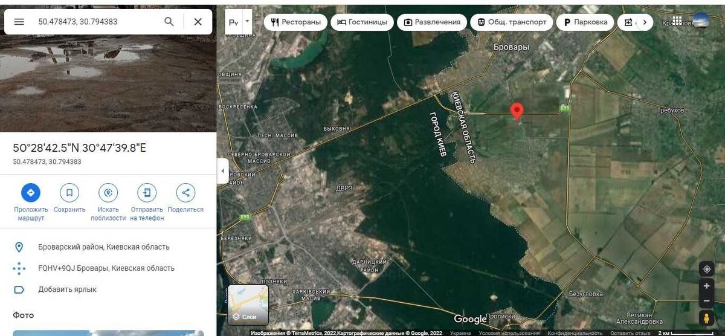
Task: Open the hamburger main menu
Action: click(19, 22)
